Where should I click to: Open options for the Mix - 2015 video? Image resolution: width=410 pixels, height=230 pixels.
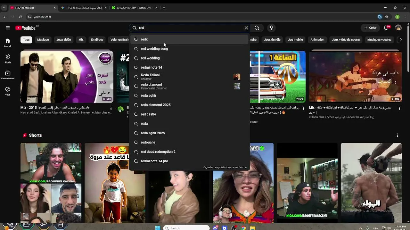pos(111,109)
